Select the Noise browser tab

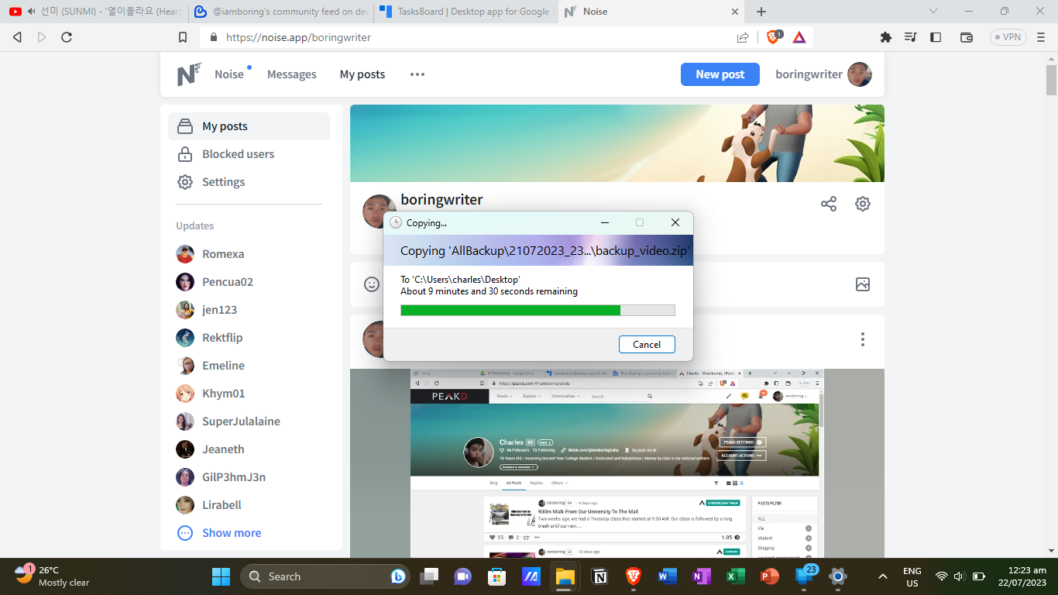tap(651, 12)
